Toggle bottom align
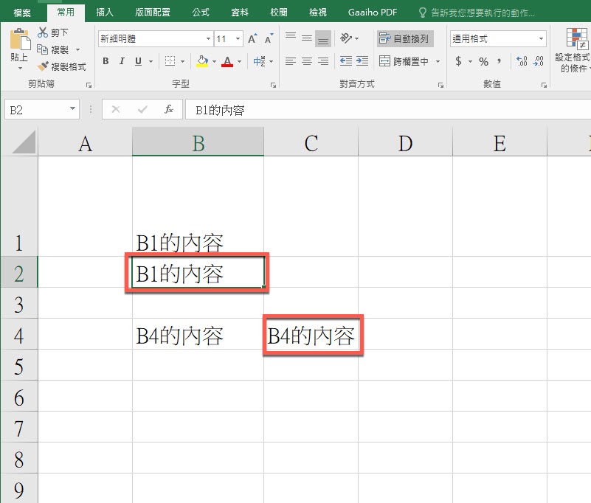The image size is (591, 503). [323, 38]
